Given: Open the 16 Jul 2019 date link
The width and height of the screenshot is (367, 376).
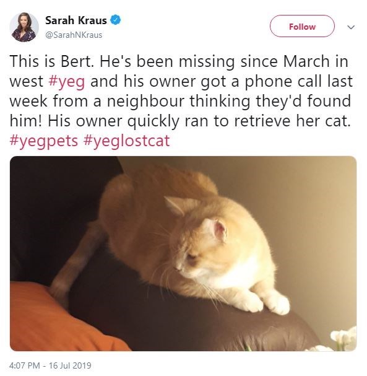Looking at the screenshot, I should [70, 365].
